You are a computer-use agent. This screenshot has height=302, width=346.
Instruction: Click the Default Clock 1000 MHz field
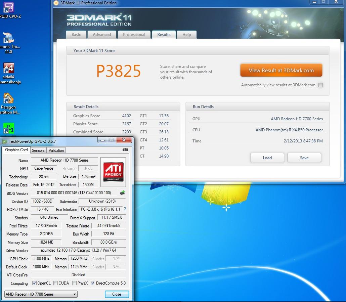point(41,266)
